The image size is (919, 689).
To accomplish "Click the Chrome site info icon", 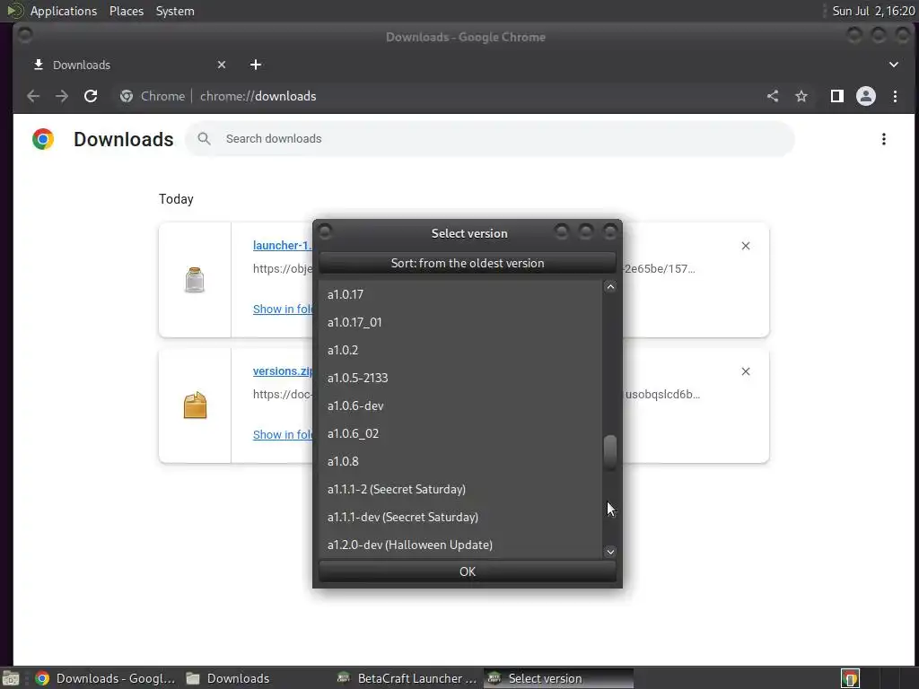I will tap(127, 96).
